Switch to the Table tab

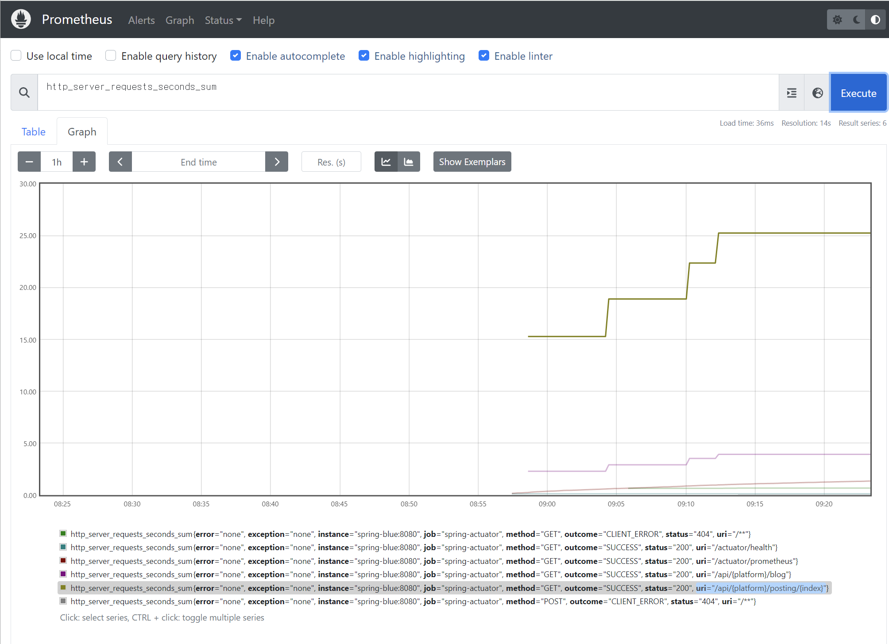tap(34, 132)
